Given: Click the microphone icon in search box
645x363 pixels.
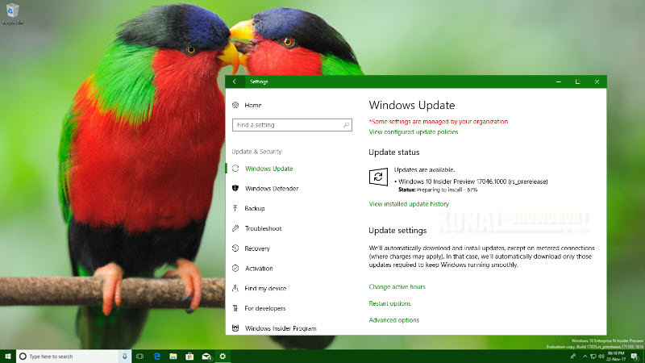Looking at the screenshot, I should pos(125,357).
